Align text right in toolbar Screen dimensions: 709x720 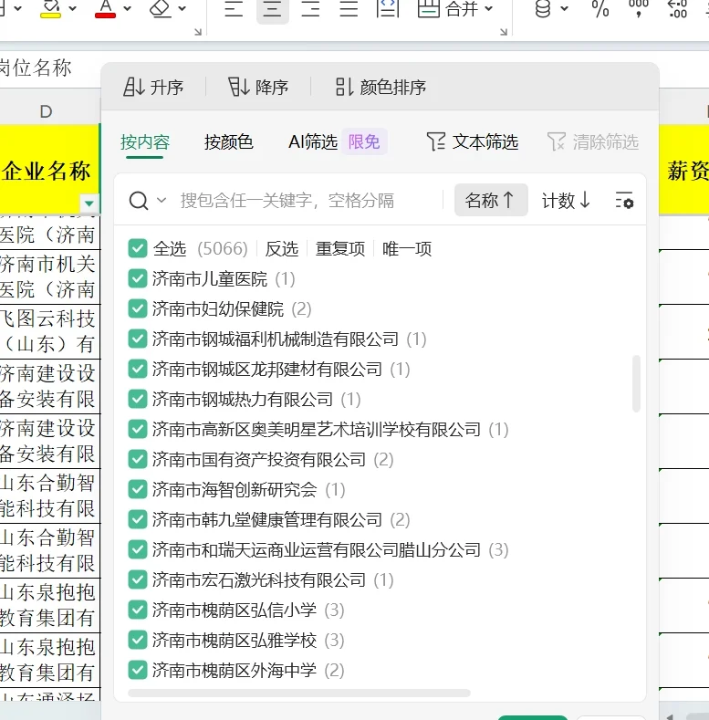point(310,8)
